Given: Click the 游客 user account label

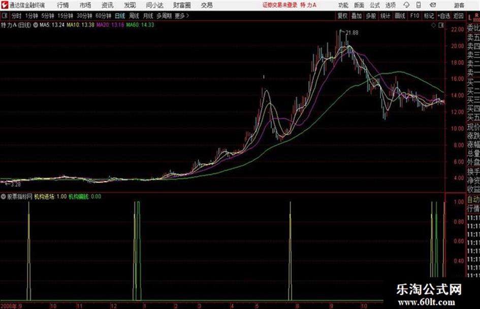Looking at the screenshot, I should pos(459,5).
